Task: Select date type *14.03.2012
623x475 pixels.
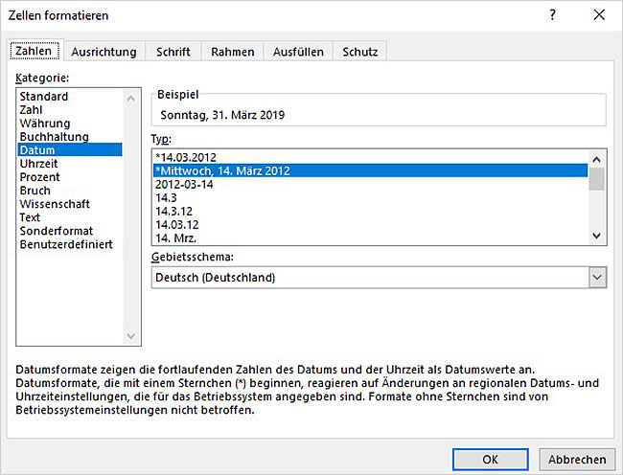Action: pyautogui.click(x=370, y=157)
